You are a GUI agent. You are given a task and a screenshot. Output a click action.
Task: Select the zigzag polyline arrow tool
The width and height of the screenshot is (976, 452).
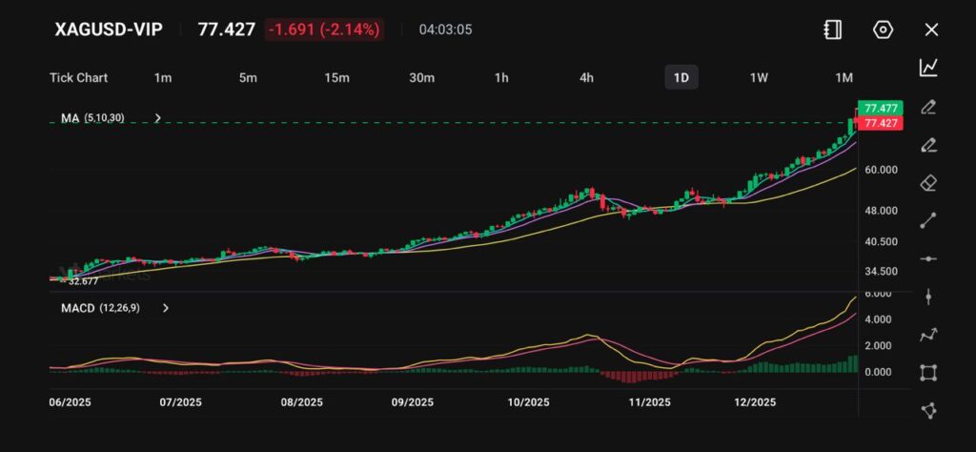[x=928, y=335]
